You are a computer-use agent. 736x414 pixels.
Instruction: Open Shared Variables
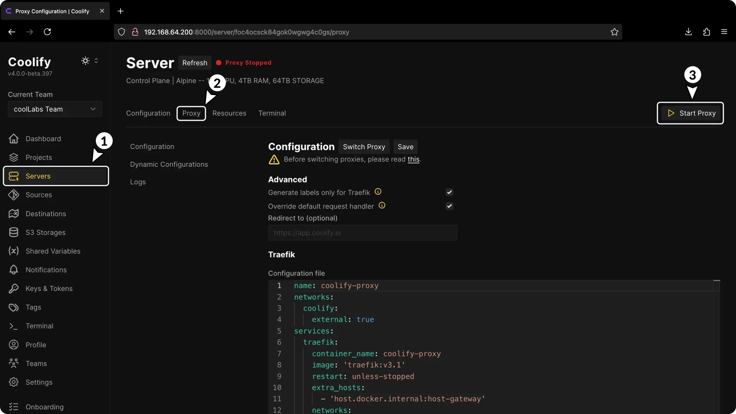pyautogui.click(x=53, y=251)
